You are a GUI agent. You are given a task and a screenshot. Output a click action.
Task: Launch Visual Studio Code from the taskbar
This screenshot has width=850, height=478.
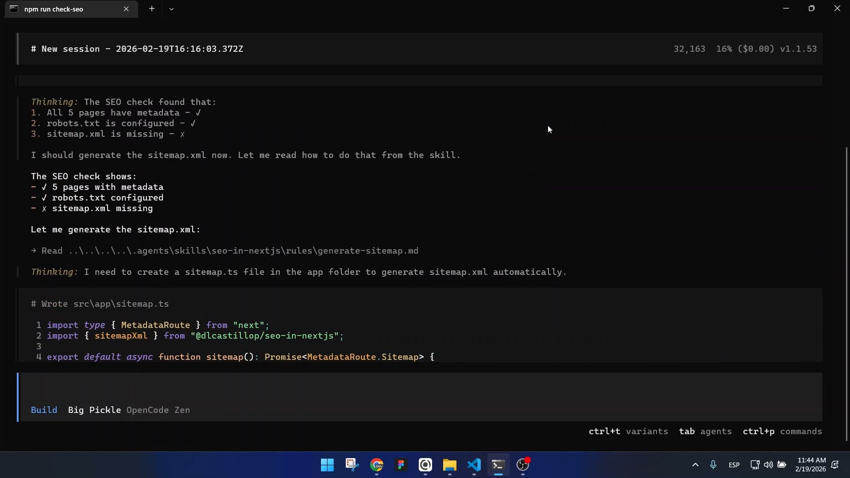(474, 465)
